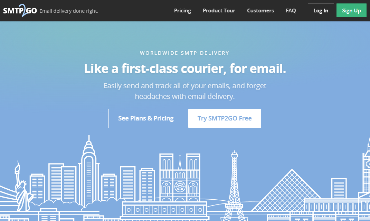Screen dimensions: 370x221
Task: Click the Chrysler Building illustration
Action: pyautogui.click(x=89, y=172)
